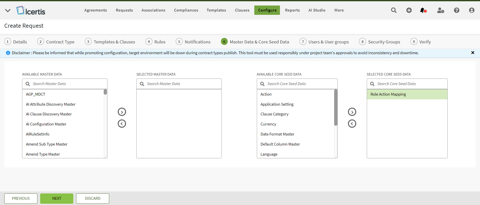
Task: Open the notifications bell icon
Action: pyautogui.click(x=423, y=10)
